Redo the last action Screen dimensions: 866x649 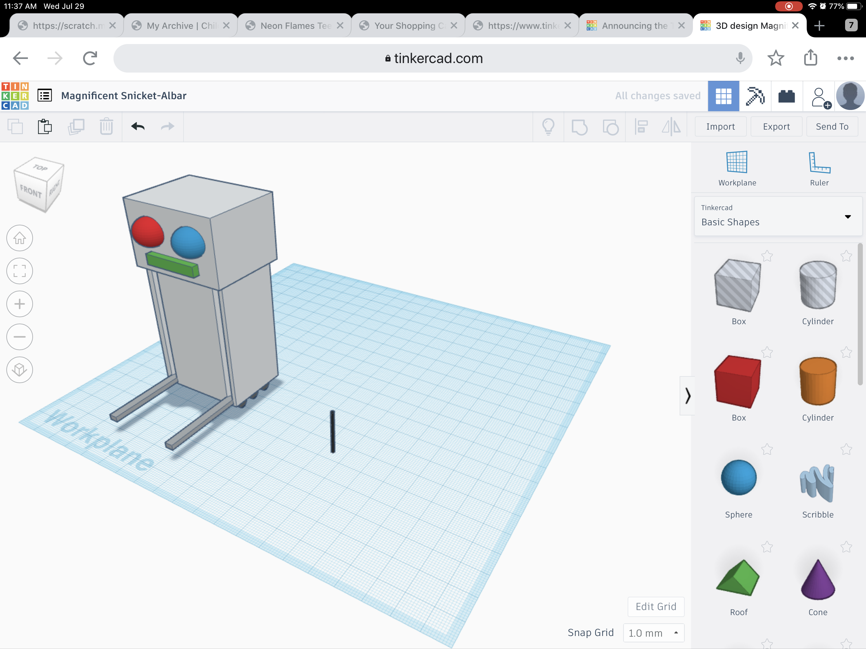(168, 126)
